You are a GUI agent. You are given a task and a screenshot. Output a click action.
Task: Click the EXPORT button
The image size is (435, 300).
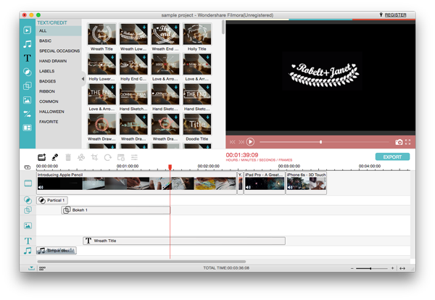click(x=392, y=157)
